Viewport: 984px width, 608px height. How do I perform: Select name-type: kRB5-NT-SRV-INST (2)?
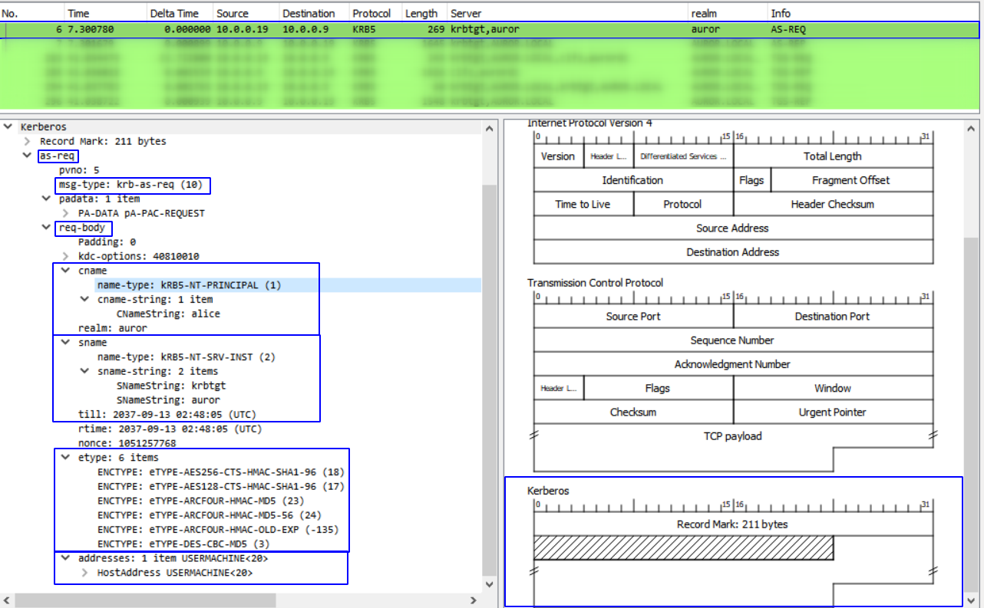187,357
